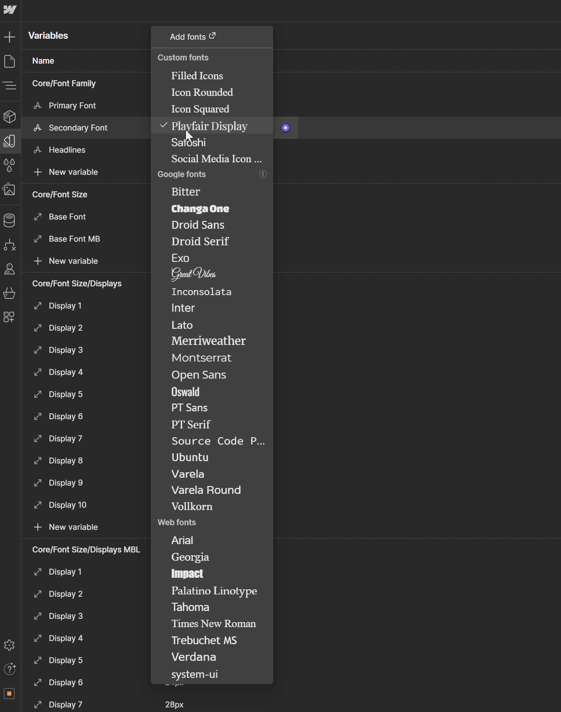Viewport: 561px width, 712px height.
Task: Click the orange square icon at sidebar bottom
Action: click(10, 694)
